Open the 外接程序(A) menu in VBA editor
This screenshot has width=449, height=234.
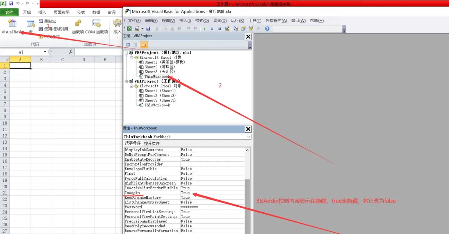point(276,21)
